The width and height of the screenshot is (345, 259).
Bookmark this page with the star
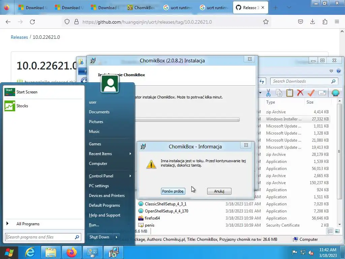(266, 22)
